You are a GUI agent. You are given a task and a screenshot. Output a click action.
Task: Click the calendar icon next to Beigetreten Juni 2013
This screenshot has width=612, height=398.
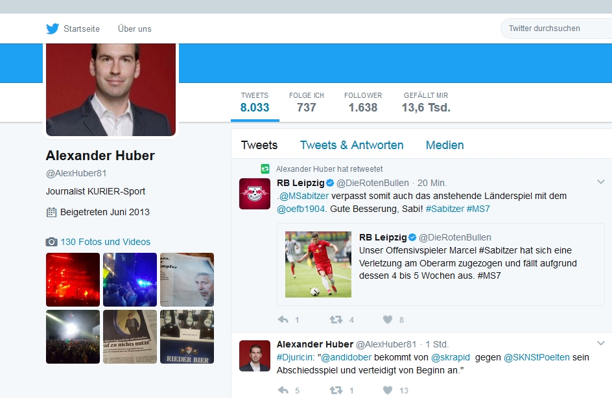pyautogui.click(x=51, y=212)
